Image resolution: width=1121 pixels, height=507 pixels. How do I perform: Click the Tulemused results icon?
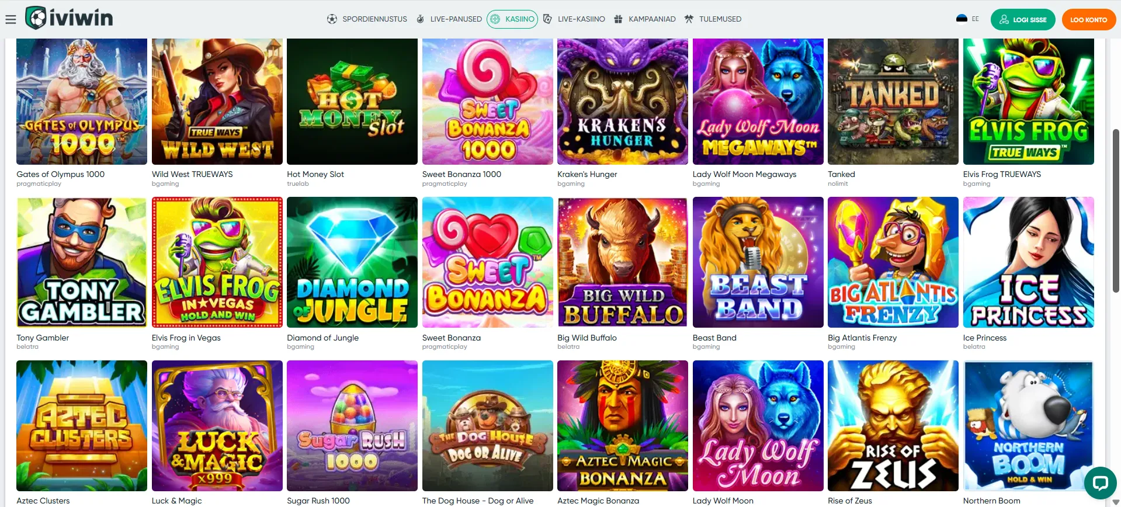coord(689,19)
